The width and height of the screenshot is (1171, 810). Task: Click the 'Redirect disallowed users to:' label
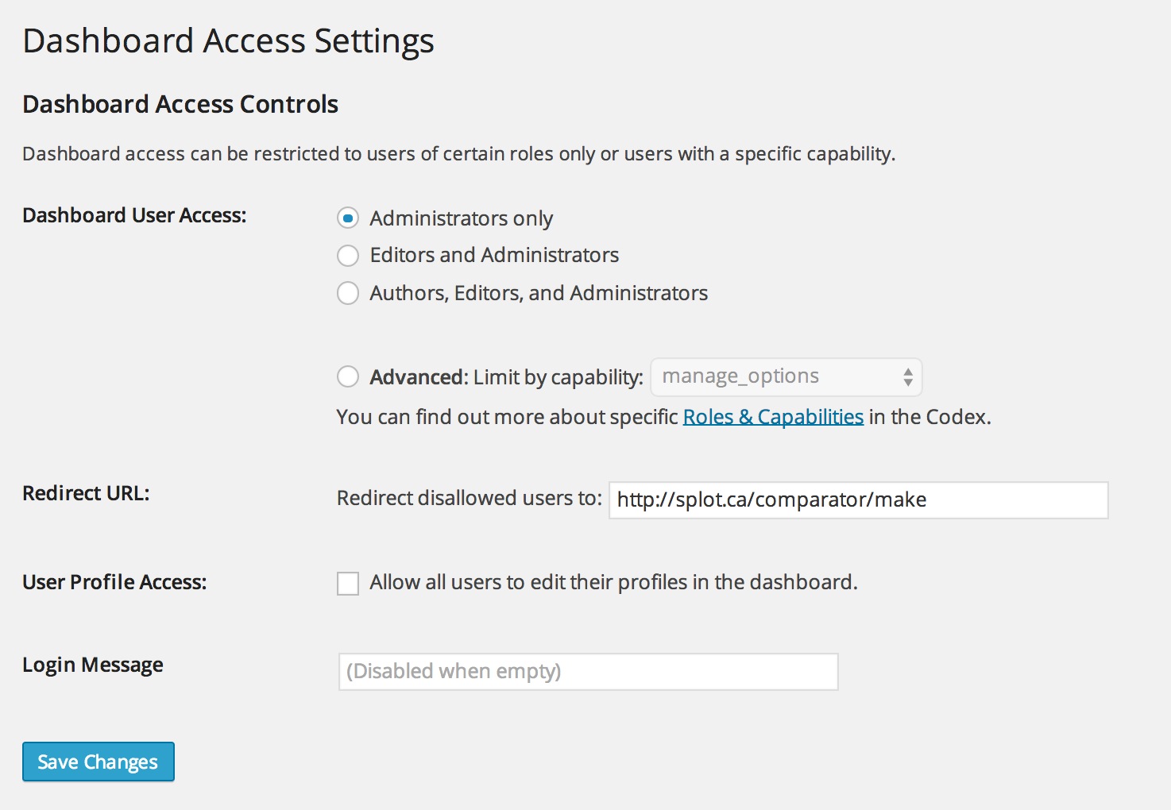click(470, 498)
